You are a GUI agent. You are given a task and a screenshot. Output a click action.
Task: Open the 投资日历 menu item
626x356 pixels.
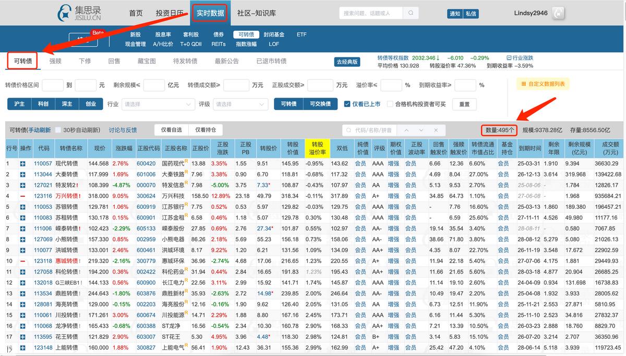point(170,13)
